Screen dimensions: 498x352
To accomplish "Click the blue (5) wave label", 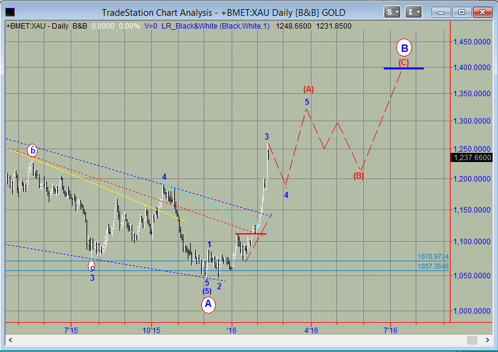I will (x=207, y=290).
